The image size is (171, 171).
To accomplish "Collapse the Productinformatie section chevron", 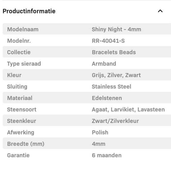I will click(160, 11).
